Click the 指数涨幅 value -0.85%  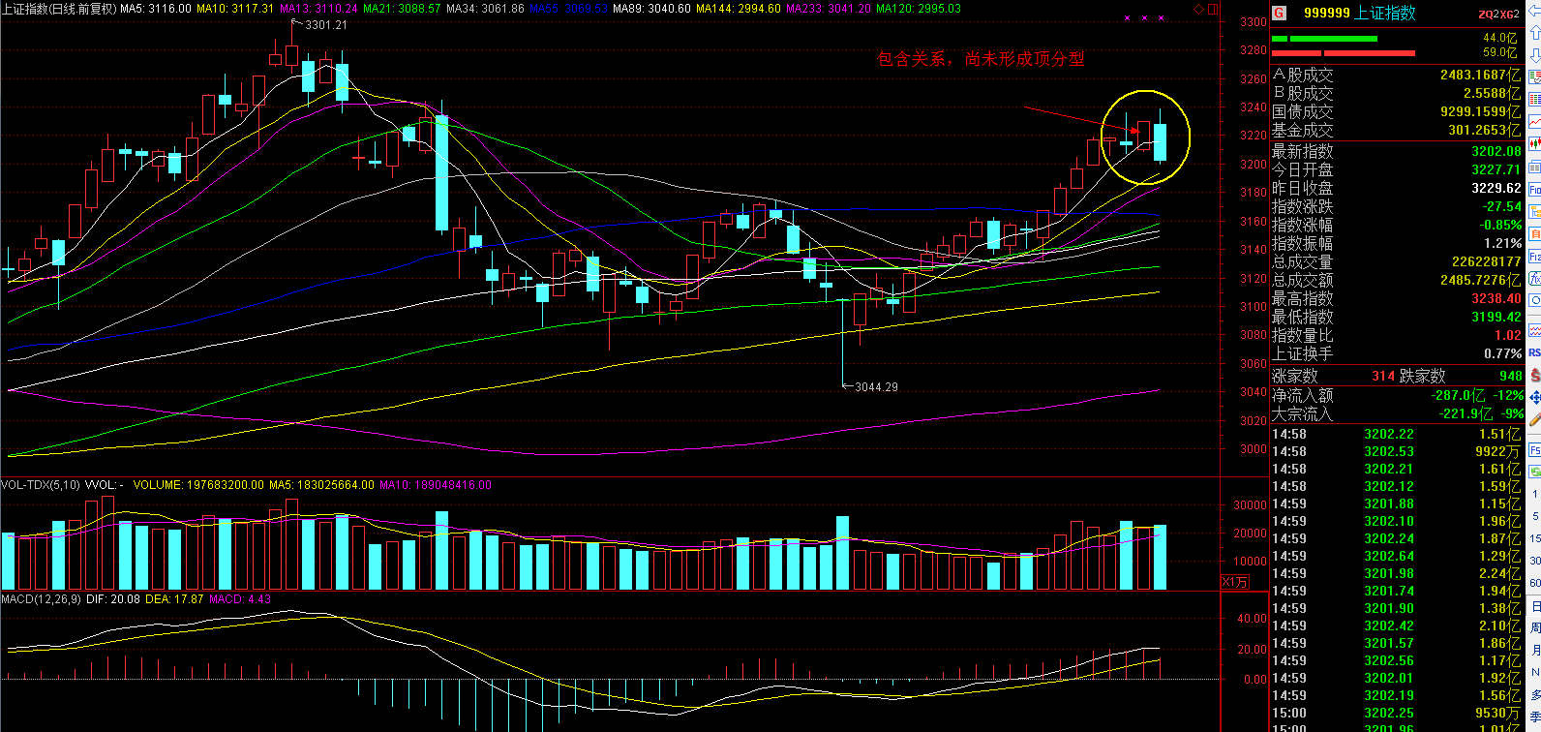[1502, 225]
